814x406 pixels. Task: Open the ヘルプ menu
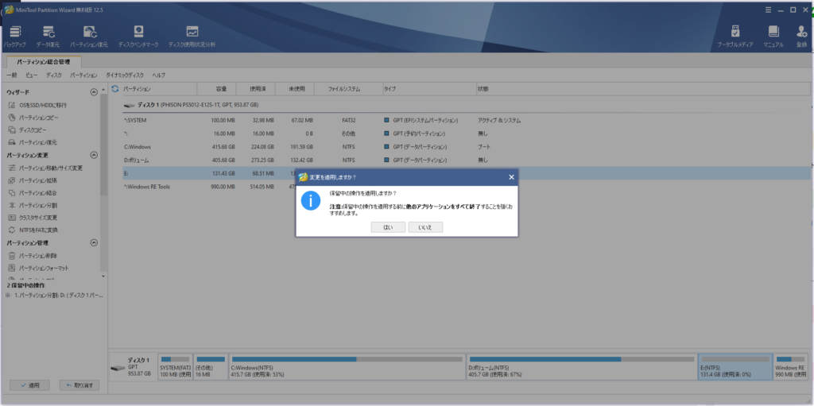pyautogui.click(x=158, y=75)
